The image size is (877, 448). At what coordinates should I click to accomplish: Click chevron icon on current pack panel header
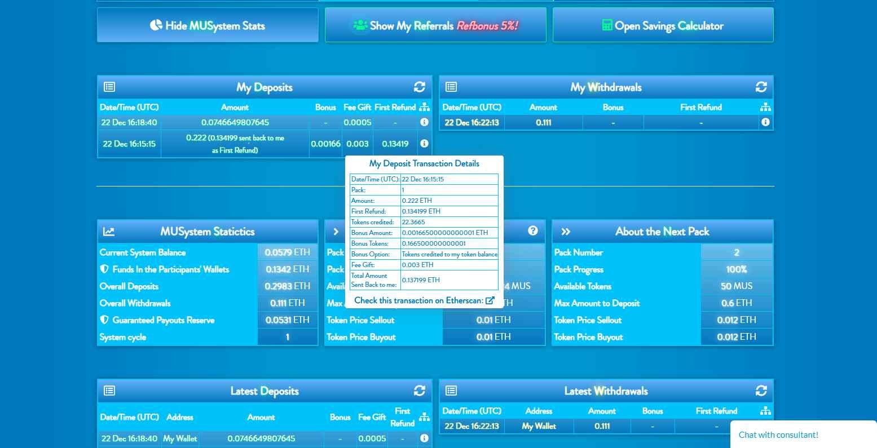336,232
